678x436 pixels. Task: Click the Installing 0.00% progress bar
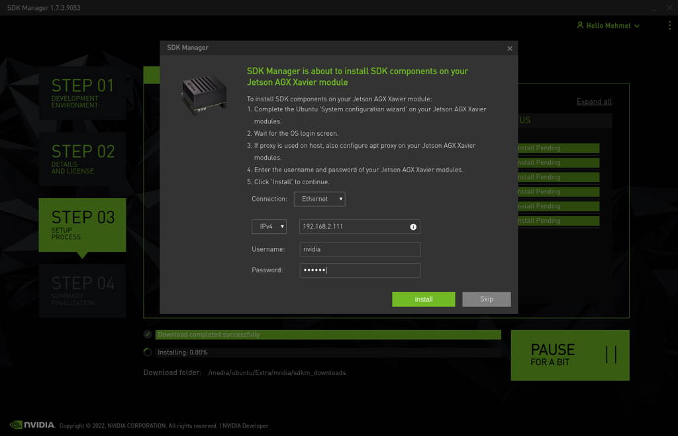(328, 353)
